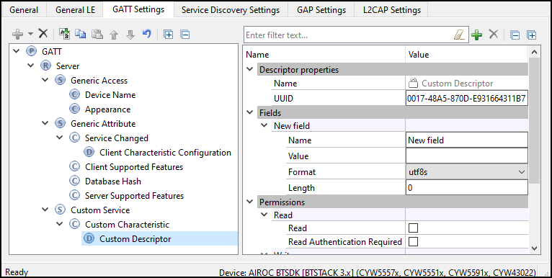The width and height of the screenshot is (552, 278).
Task: Toggle Read Authentication Required checkbox
Action: (x=413, y=242)
